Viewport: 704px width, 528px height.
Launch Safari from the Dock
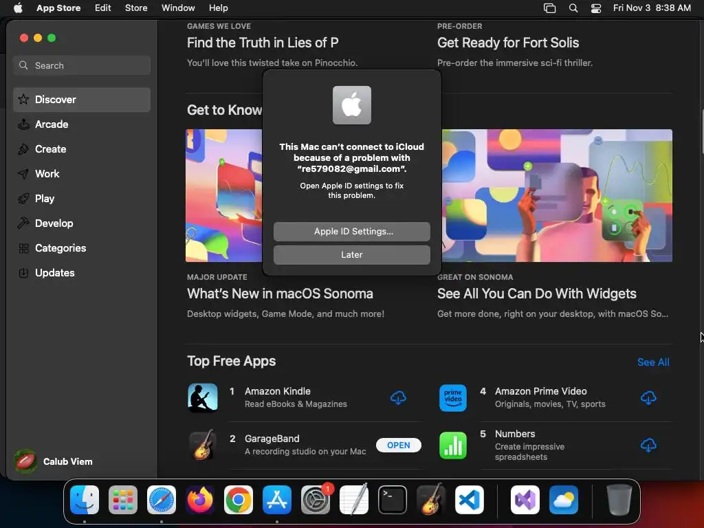click(162, 500)
